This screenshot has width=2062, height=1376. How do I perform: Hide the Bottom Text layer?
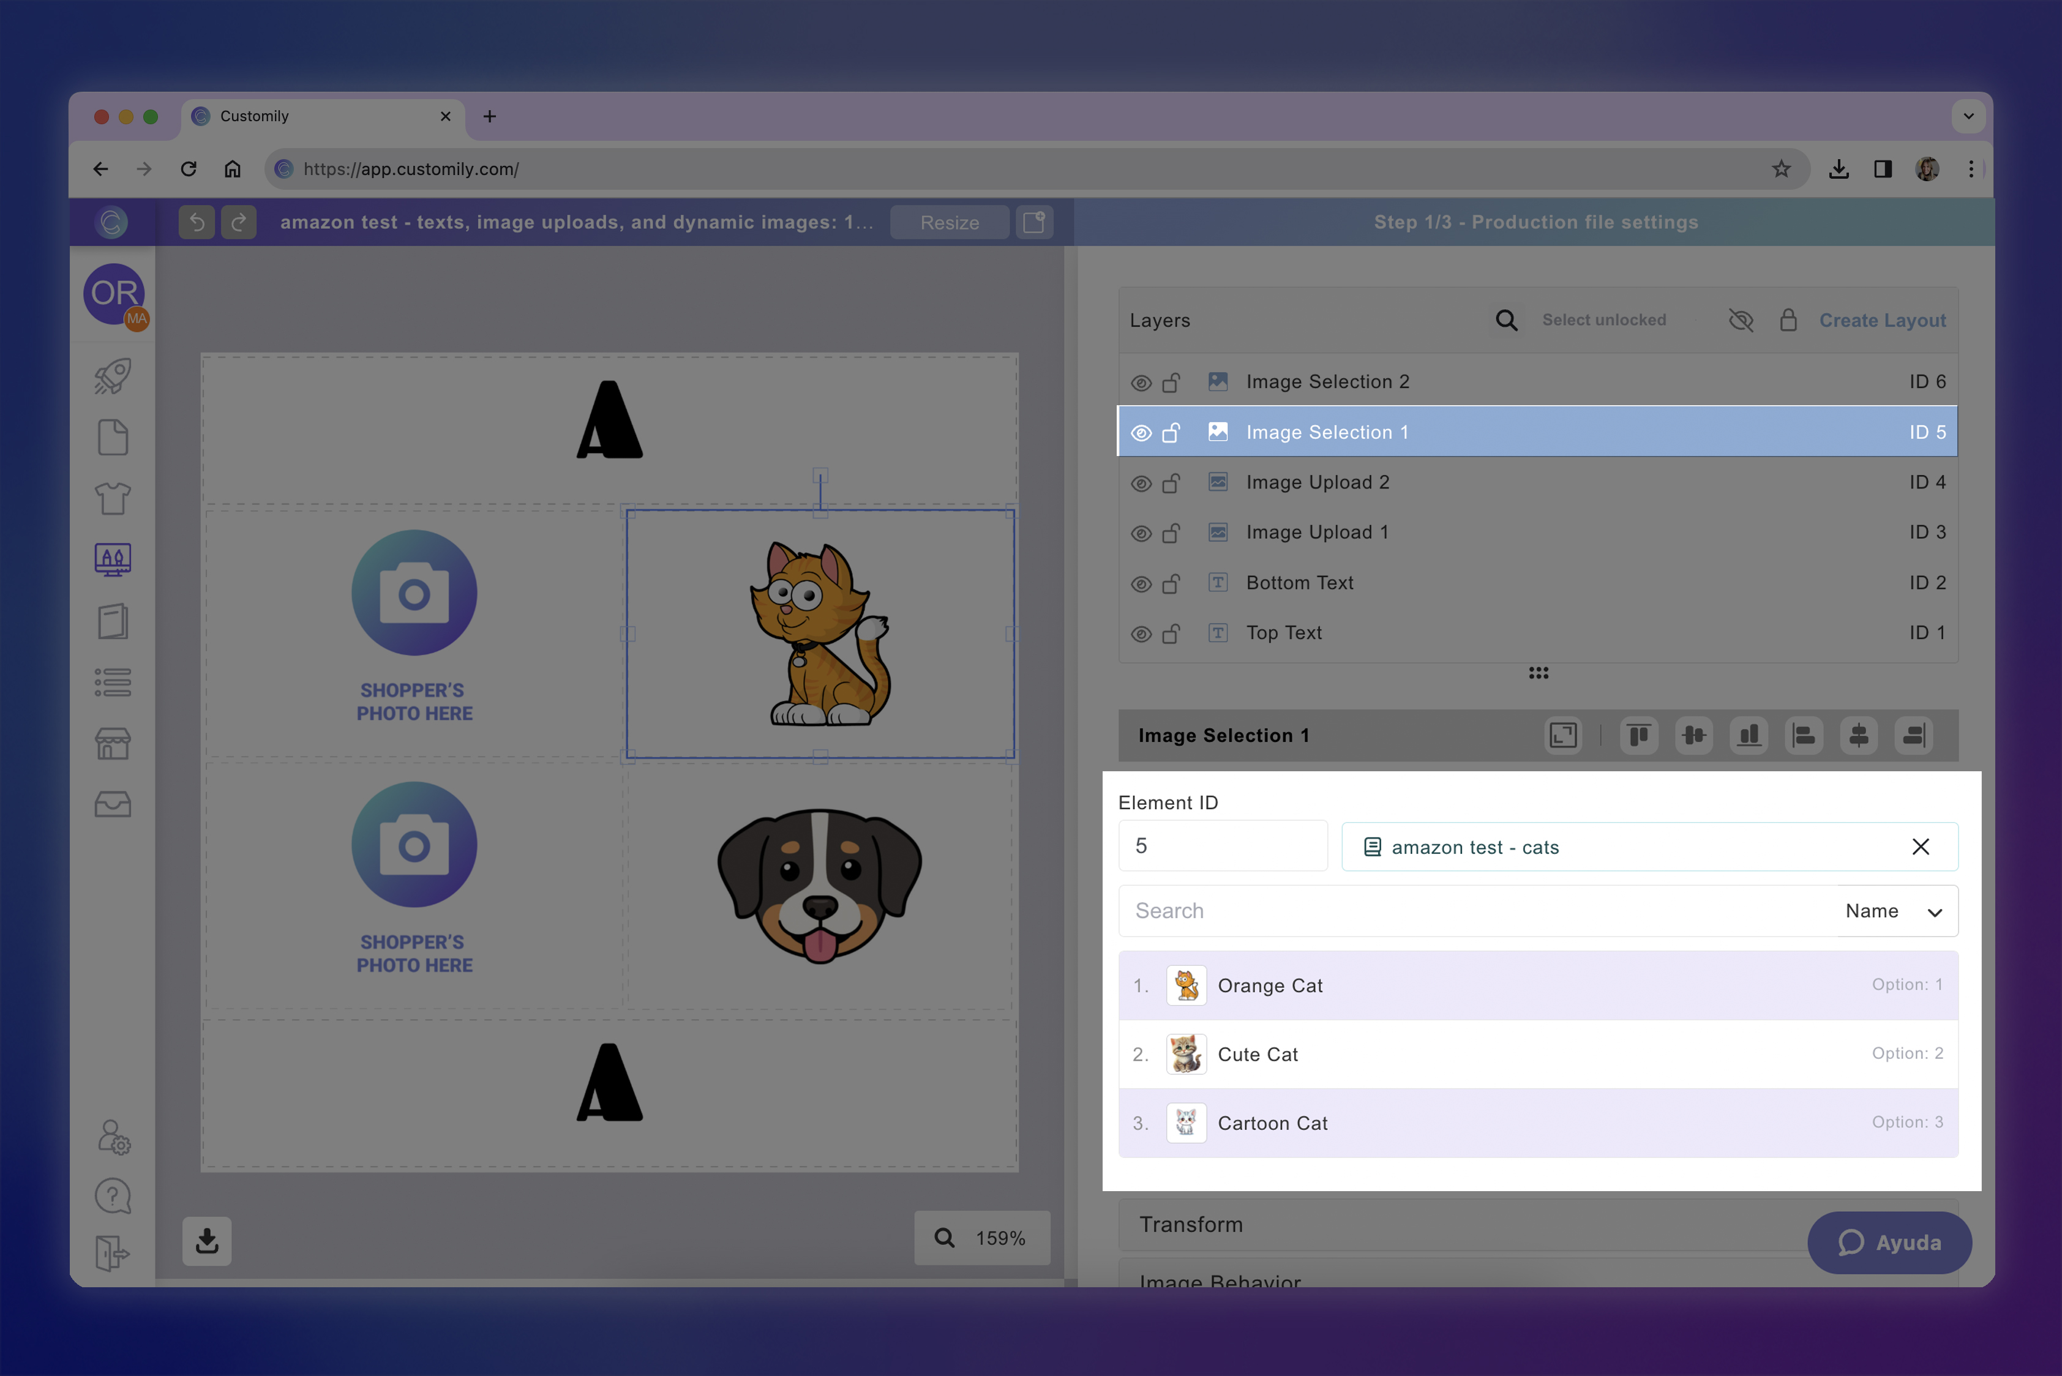(x=1141, y=583)
